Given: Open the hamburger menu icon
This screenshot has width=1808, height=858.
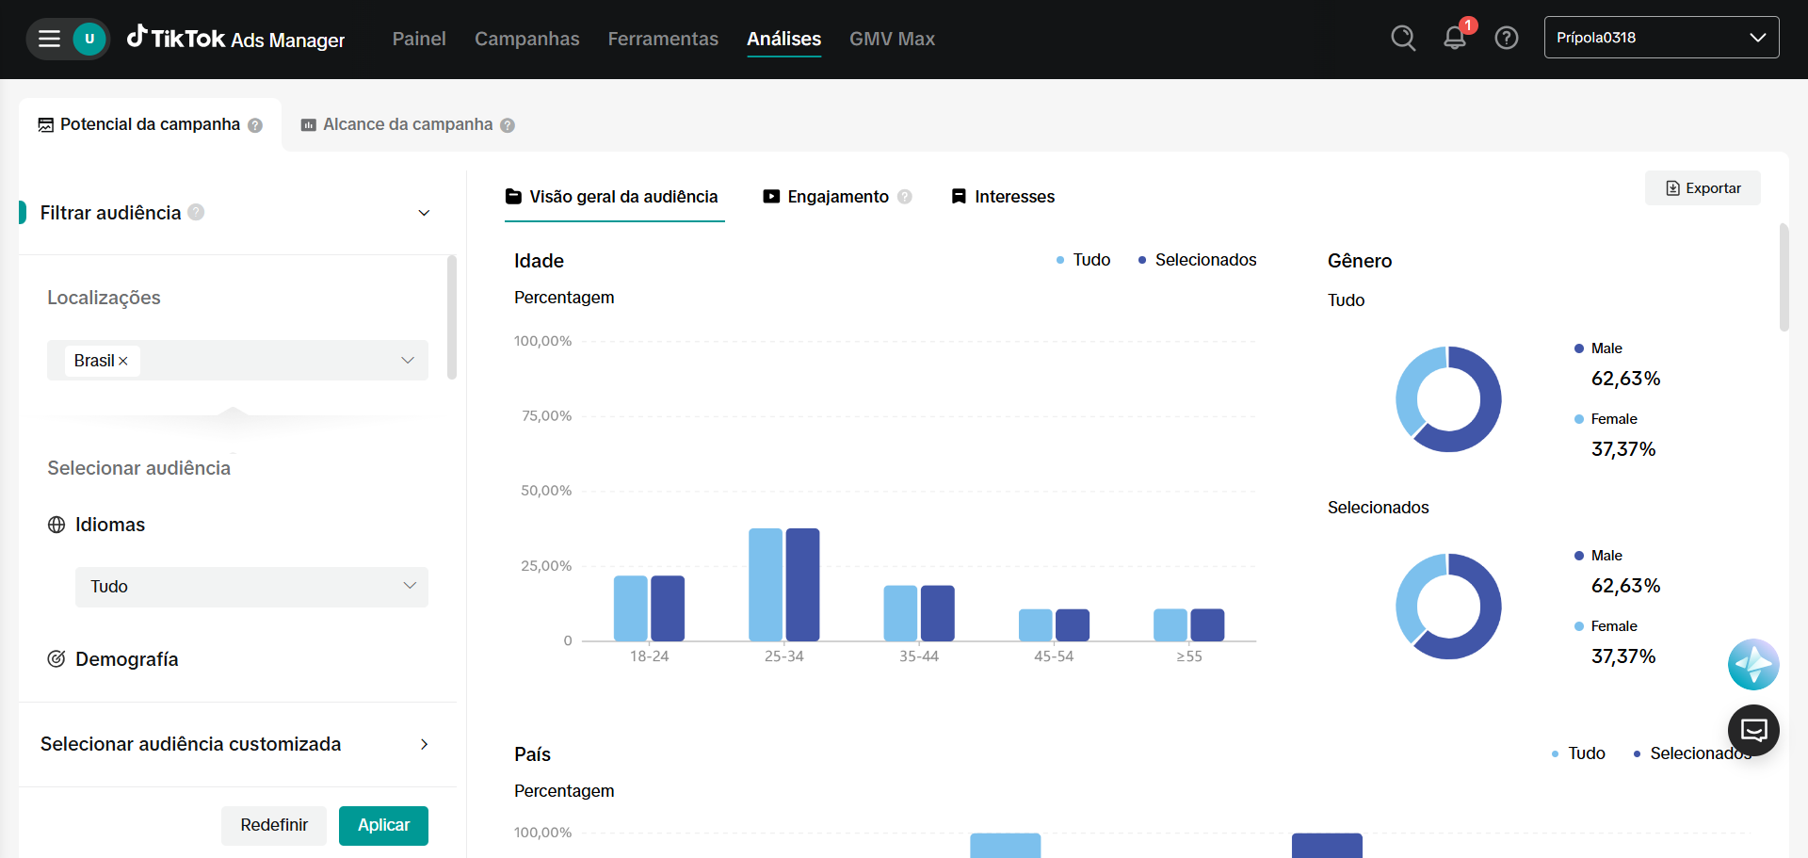Looking at the screenshot, I should pyautogui.click(x=49, y=39).
